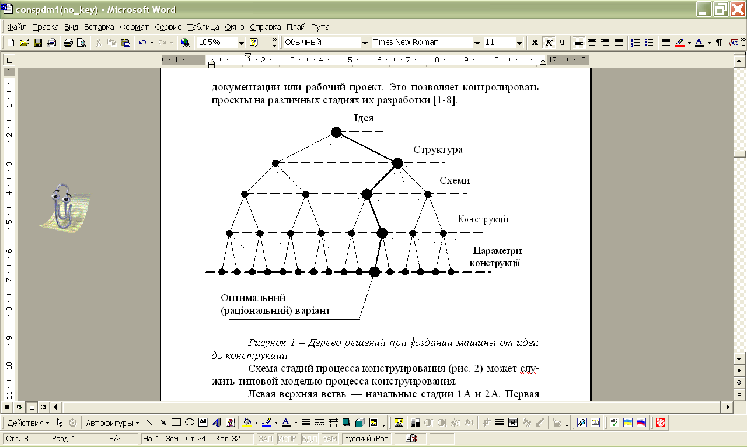Apply bulleted list formatting
Screen dimensions: 747x447
(x=648, y=43)
